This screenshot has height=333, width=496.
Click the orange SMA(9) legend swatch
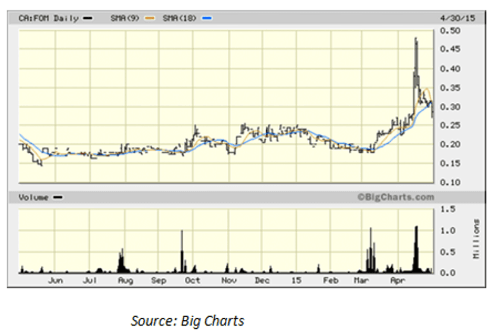point(149,18)
